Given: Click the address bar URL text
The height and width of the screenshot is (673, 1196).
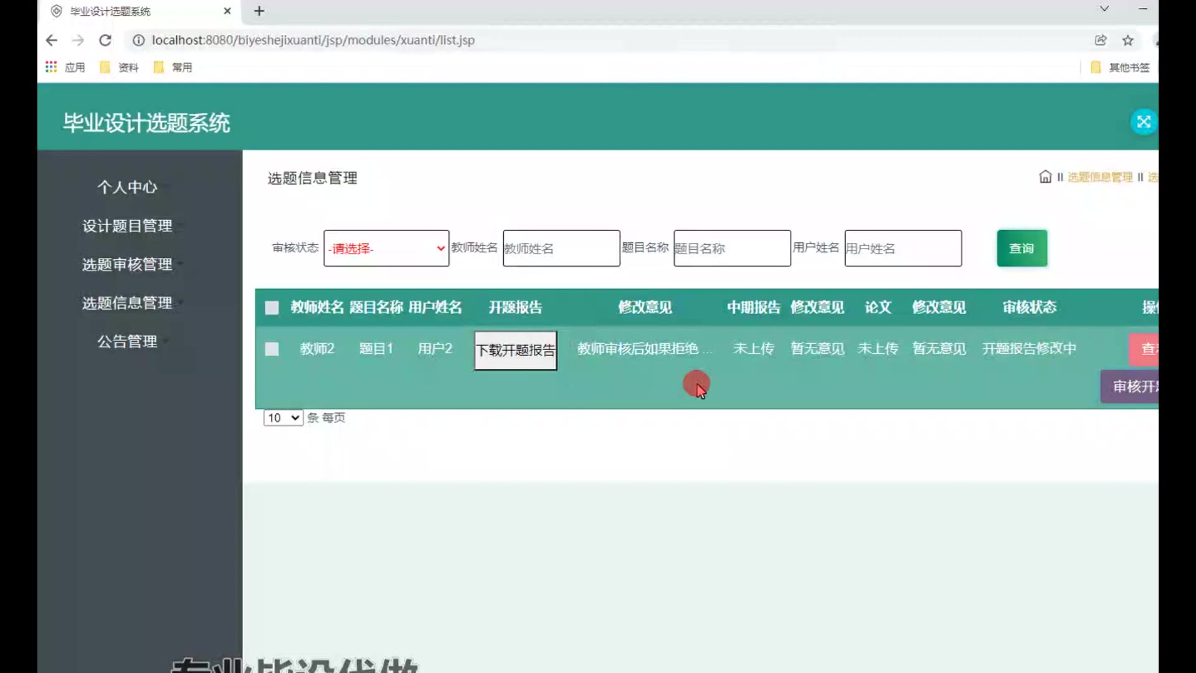Looking at the screenshot, I should (x=313, y=41).
